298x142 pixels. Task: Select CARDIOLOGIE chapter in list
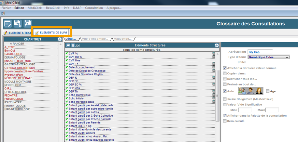[x=13, y=54]
